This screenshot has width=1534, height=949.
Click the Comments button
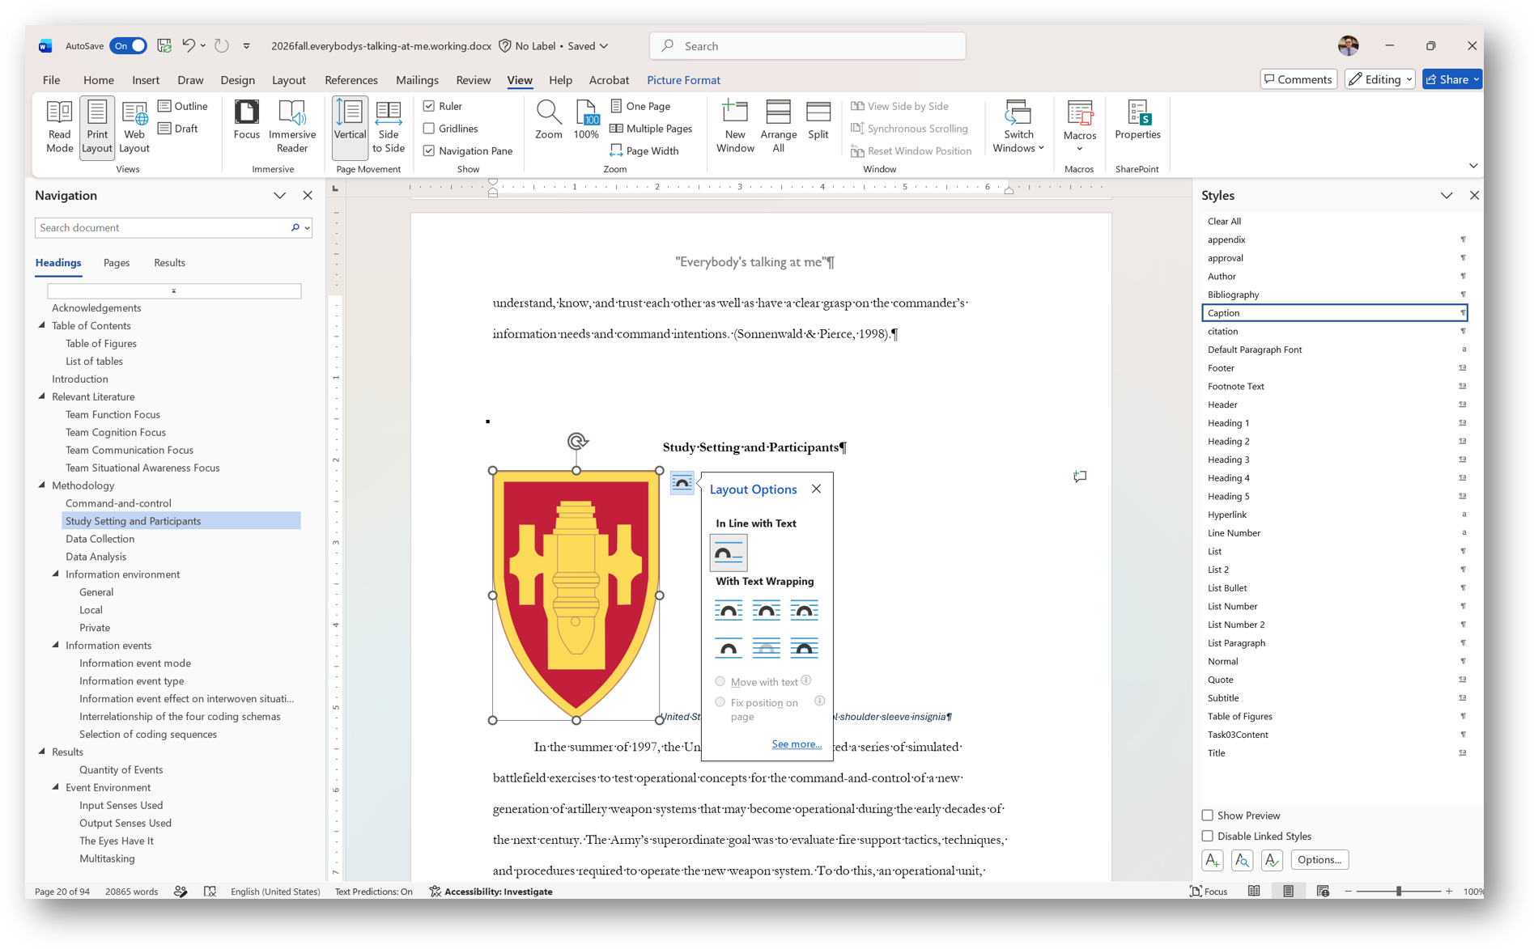[x=1298, y=79]
